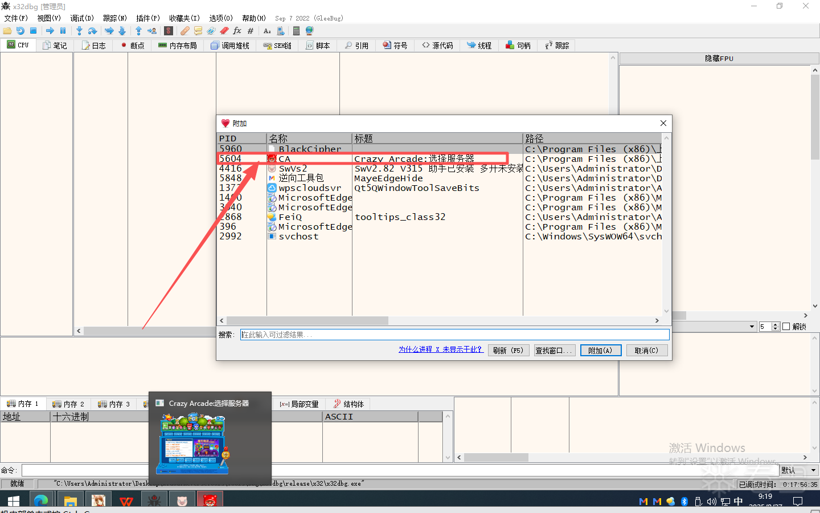Restart the debugged program via toolbar
The height and width of the screenshot is (513, 820).
pyautogui.click(x=20, y=31)
